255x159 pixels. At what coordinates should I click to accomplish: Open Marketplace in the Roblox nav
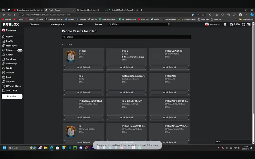click(x=58, y=25)
